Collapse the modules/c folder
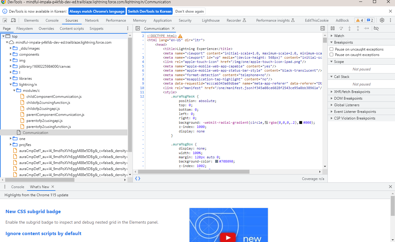 (14, 91)
